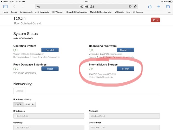Click the System Status heading
The width and height of the screenshot is (173, 130).
click(25, 34)
